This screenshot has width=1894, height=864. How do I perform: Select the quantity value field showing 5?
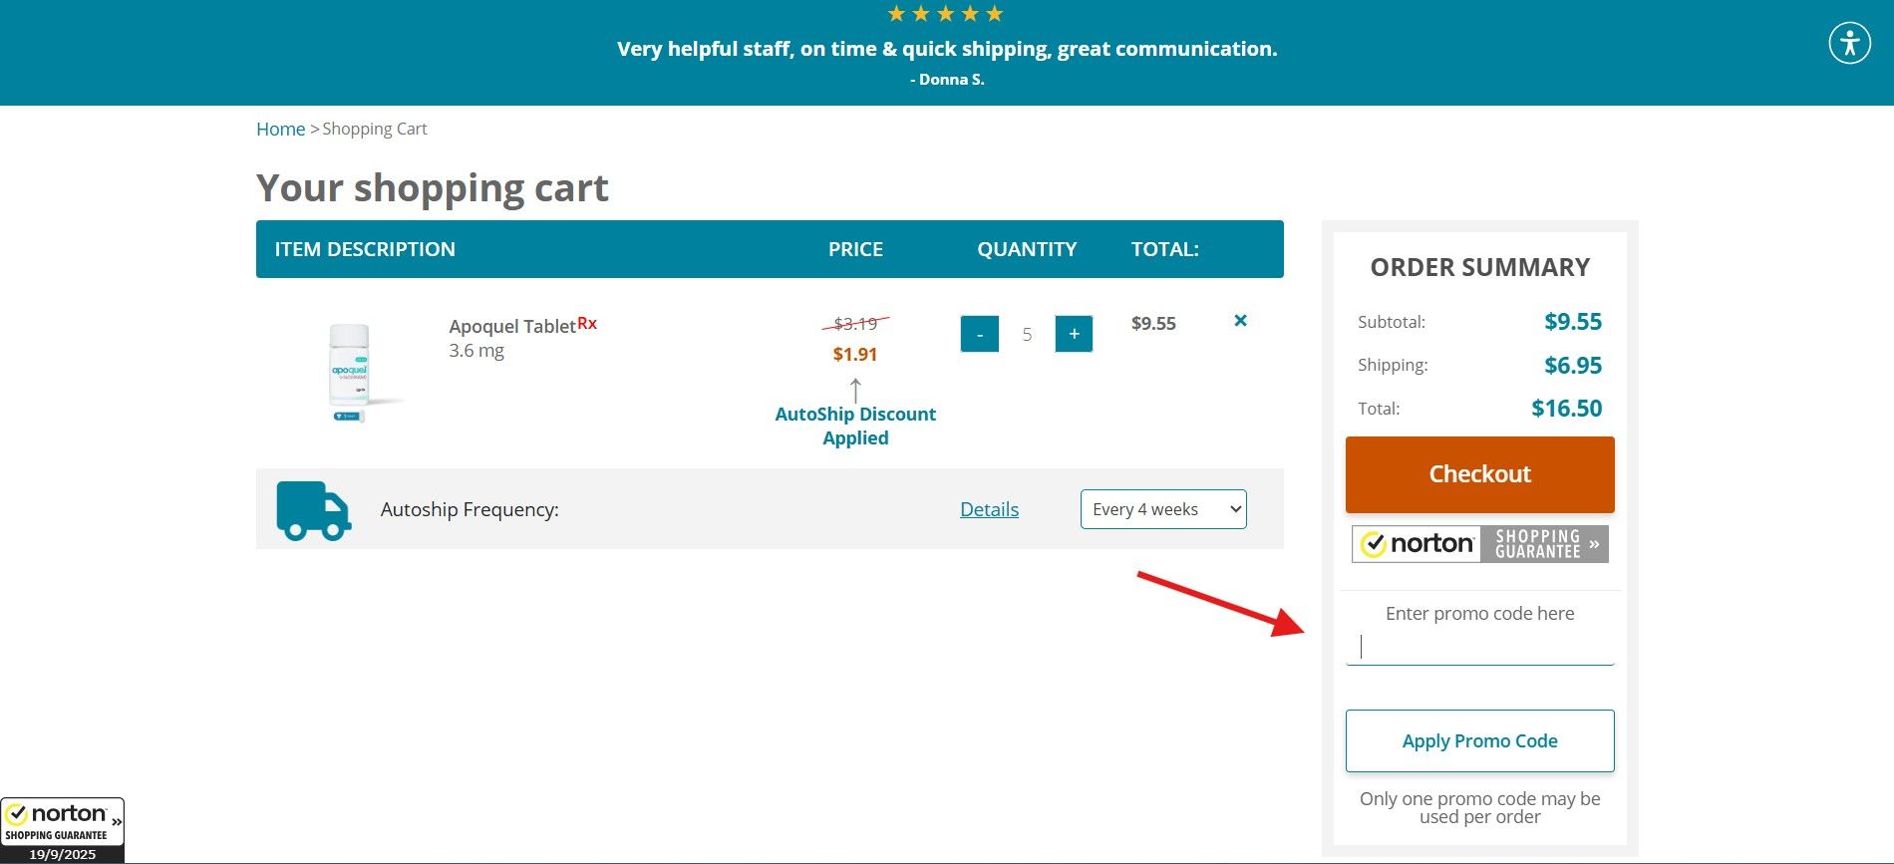click(1027, 335)
